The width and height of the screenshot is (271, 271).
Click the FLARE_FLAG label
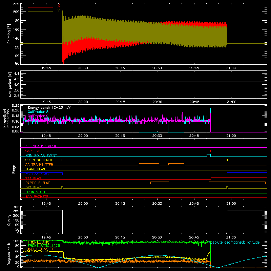[x=35, y=169]
